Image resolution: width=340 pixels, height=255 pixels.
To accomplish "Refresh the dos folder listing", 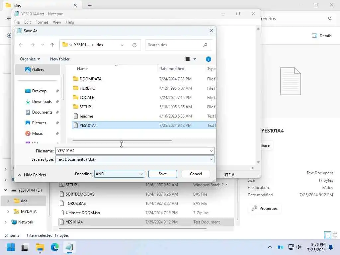I will pos(134,45).
